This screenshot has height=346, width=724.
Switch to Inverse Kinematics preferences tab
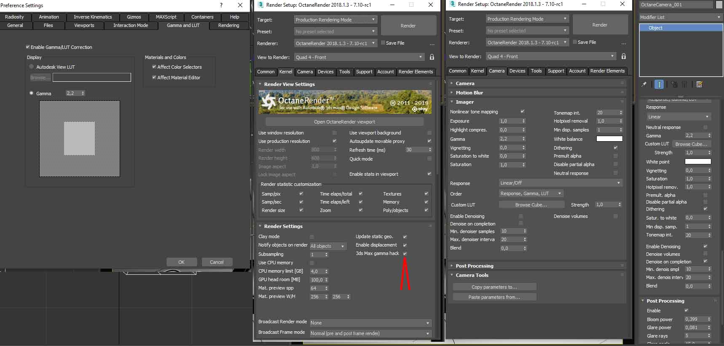[x=93, y=17]
